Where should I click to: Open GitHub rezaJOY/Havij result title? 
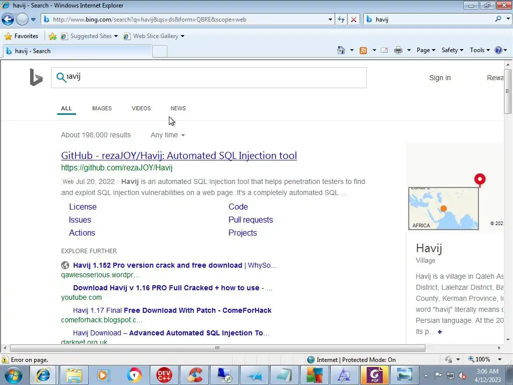[x=179, y=155]
